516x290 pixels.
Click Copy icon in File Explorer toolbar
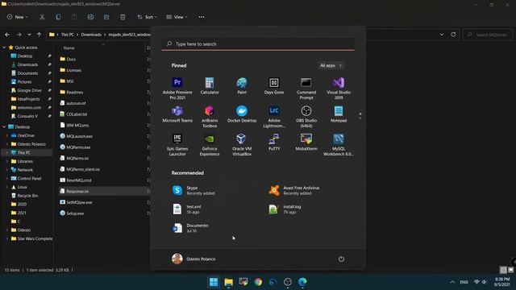click(58, 17)
